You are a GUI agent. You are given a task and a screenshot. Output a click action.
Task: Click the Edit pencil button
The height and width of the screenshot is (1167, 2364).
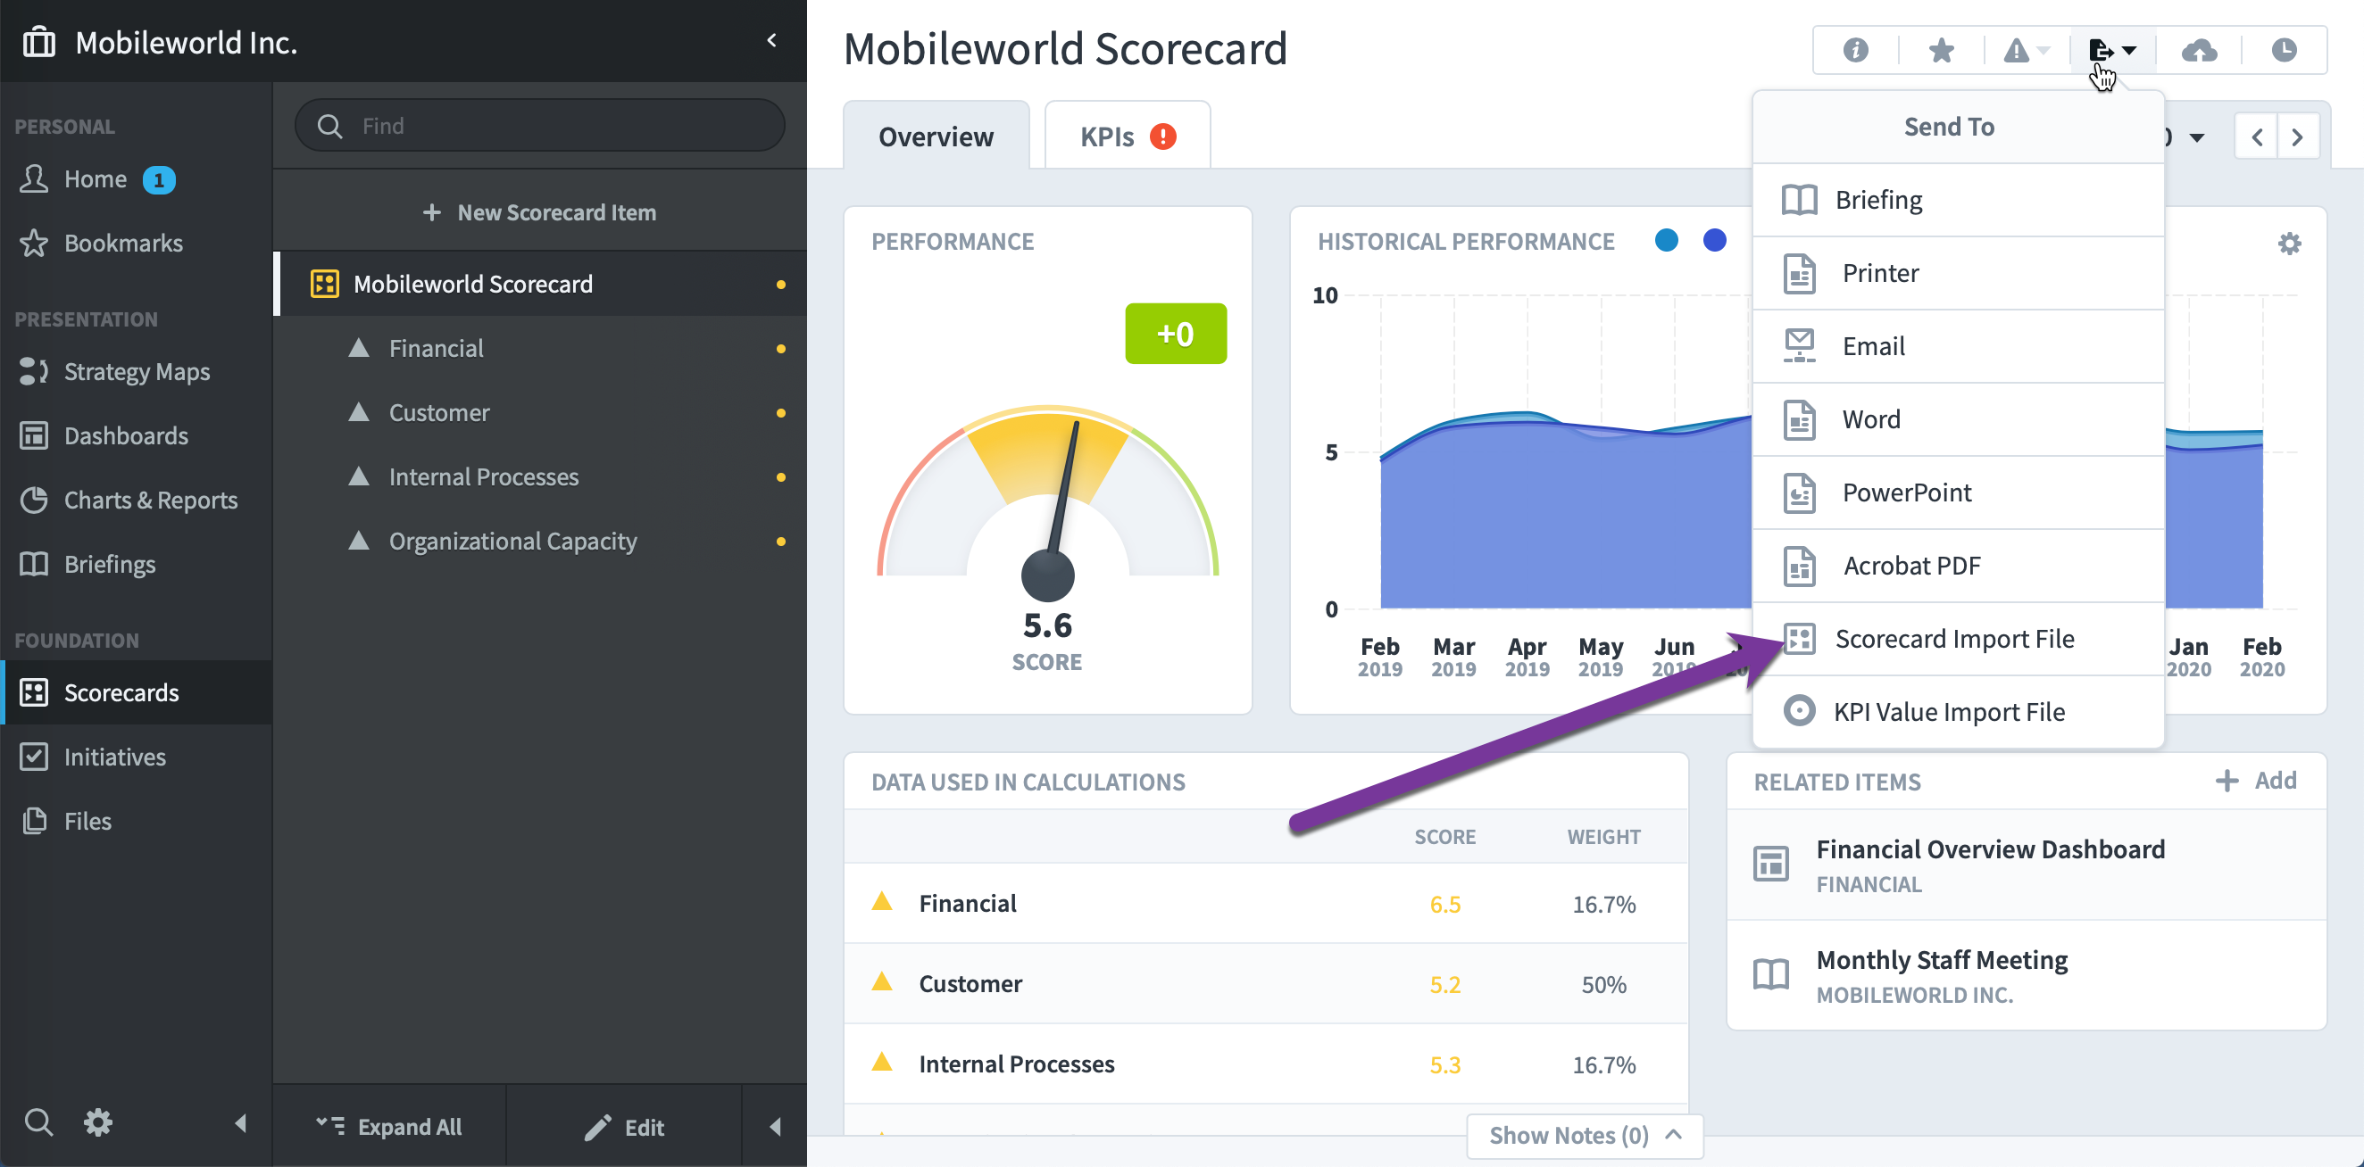(x=624, y=1126)
